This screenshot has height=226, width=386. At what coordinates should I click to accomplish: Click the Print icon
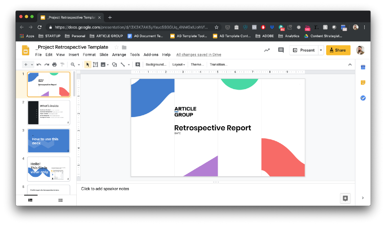point(55,65)
